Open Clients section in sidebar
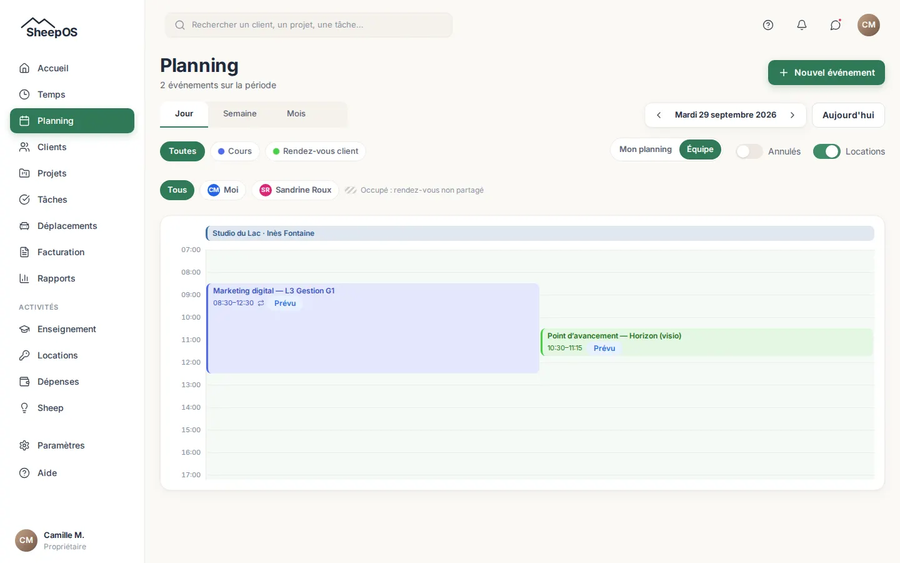Viewport: 900px width, 563px height. coord(72,147)
